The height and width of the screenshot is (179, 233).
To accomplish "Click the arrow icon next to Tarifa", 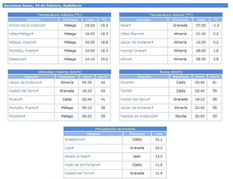I will [133, 91].
